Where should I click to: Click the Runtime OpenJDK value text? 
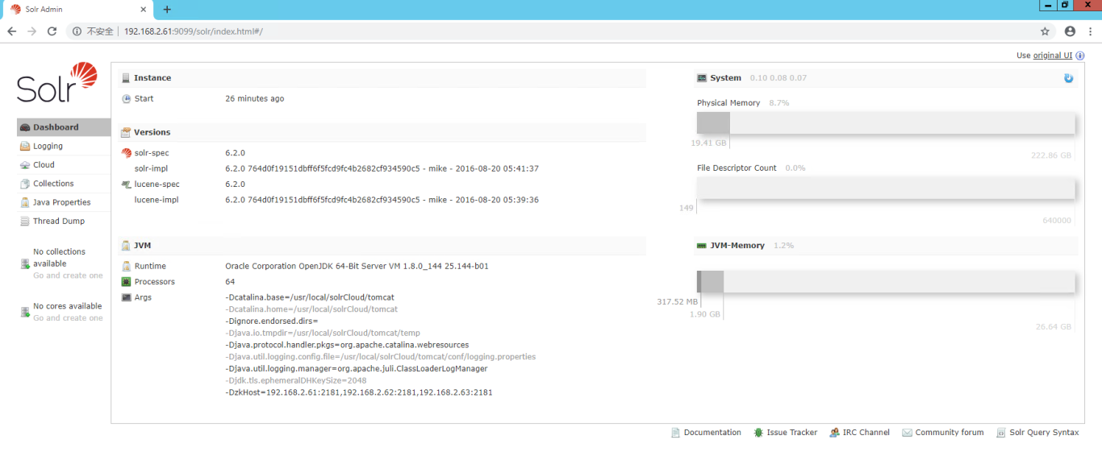[357, 266]
